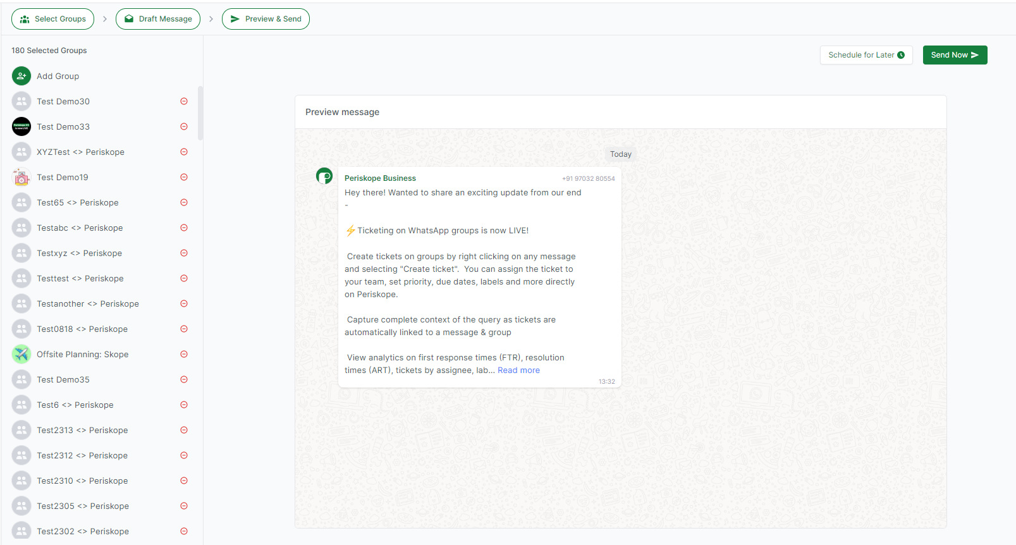Remove Test2302 <> Periskope group

tap(184, 531)
